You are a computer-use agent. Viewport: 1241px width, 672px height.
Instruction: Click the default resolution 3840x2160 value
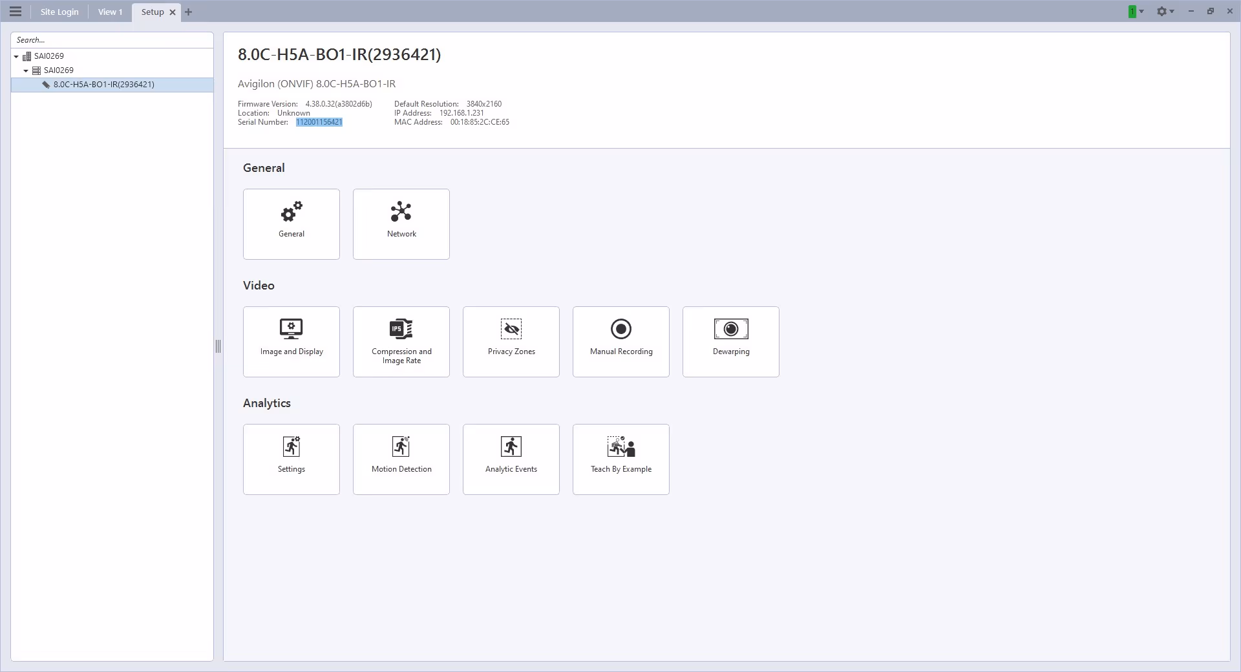pyautogui.click(x=484, y=104)
